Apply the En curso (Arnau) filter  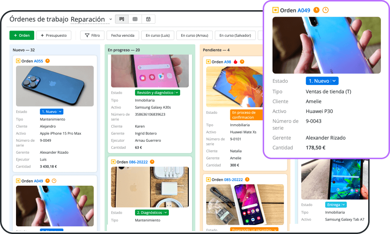click(195, 35)
